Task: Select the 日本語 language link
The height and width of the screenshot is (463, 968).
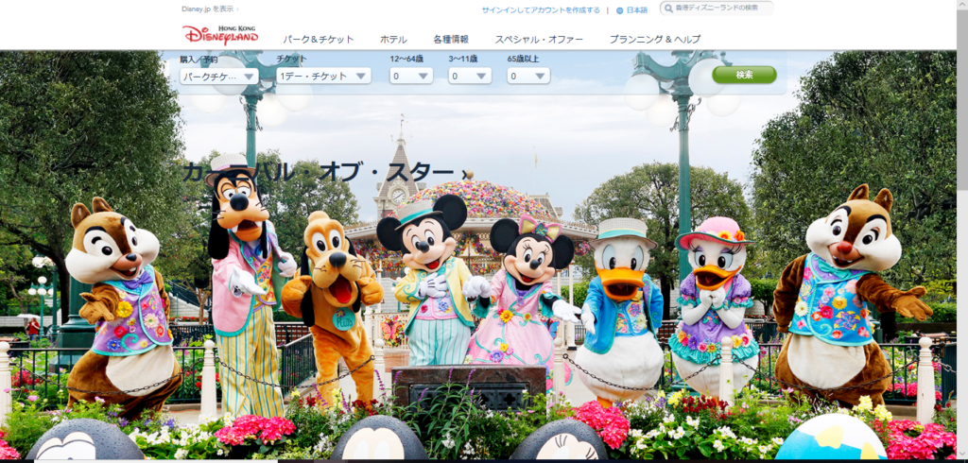Action: click(x=636, y=10)
